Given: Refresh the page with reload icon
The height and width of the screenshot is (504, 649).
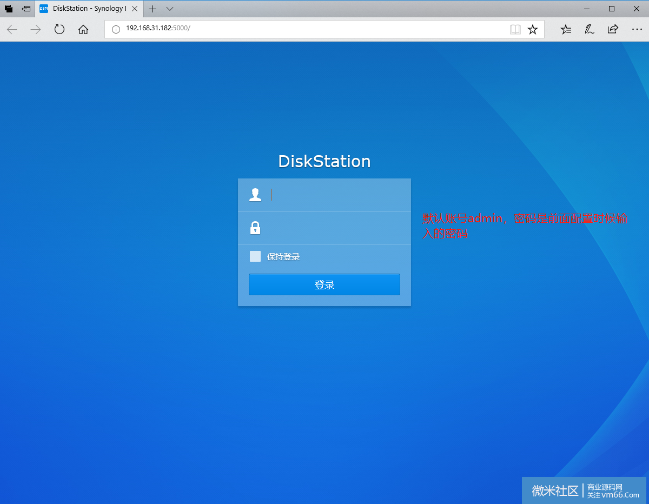Looking at the screenshot, I should click(59, 29).
